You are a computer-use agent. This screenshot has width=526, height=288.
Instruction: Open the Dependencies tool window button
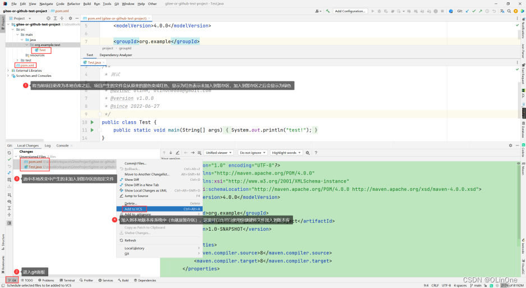coord(145,280)
